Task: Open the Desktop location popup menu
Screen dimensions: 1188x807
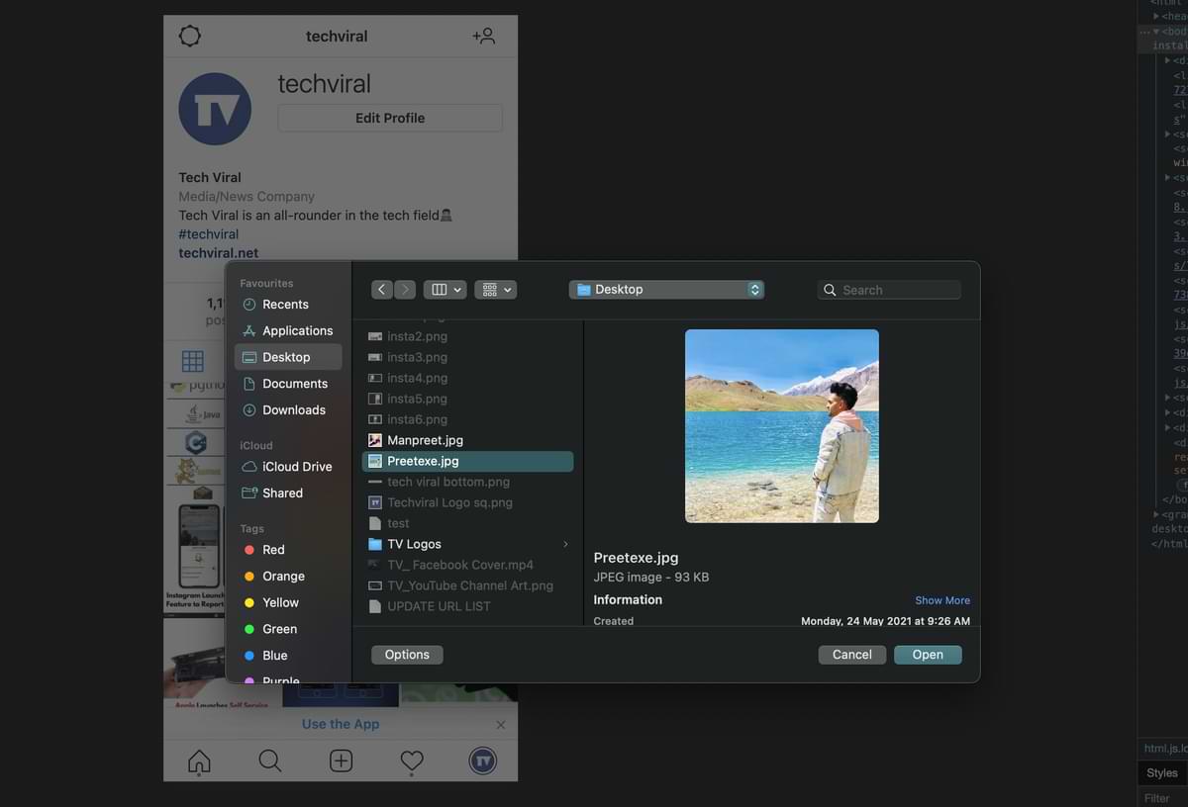Action: click(x=666, y=290)
